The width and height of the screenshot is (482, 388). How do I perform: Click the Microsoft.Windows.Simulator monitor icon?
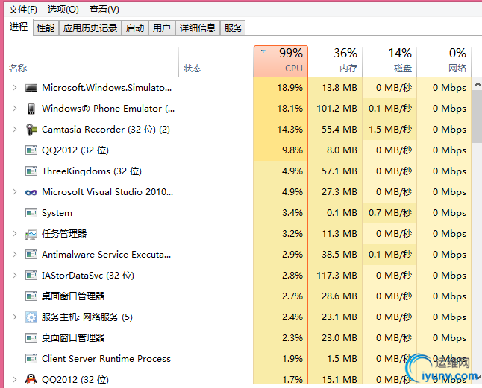click(x=31, y=88)
